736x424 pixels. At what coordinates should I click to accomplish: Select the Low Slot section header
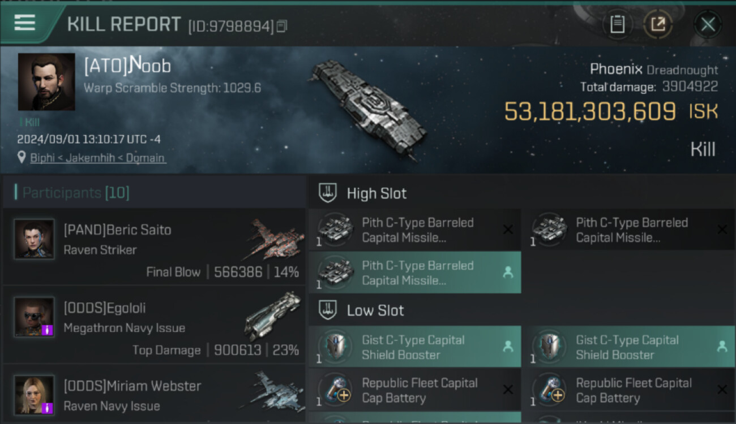pos(375,310)
